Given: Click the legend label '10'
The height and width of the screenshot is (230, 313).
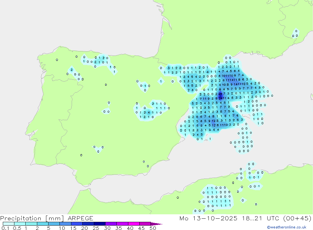Looking at the screenshot, I should (62, 228).
